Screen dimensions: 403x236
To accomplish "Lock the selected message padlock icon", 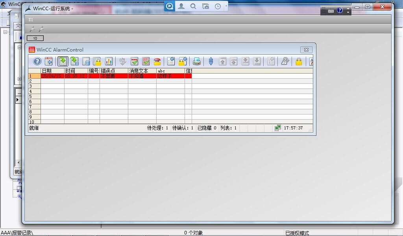I will pyautogui.click(x=299, y=61).
